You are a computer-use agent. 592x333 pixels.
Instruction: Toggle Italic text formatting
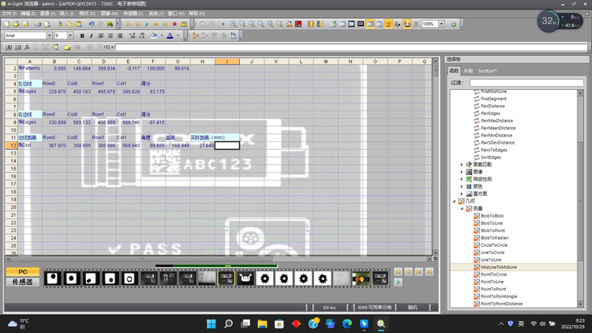[92, 36]
